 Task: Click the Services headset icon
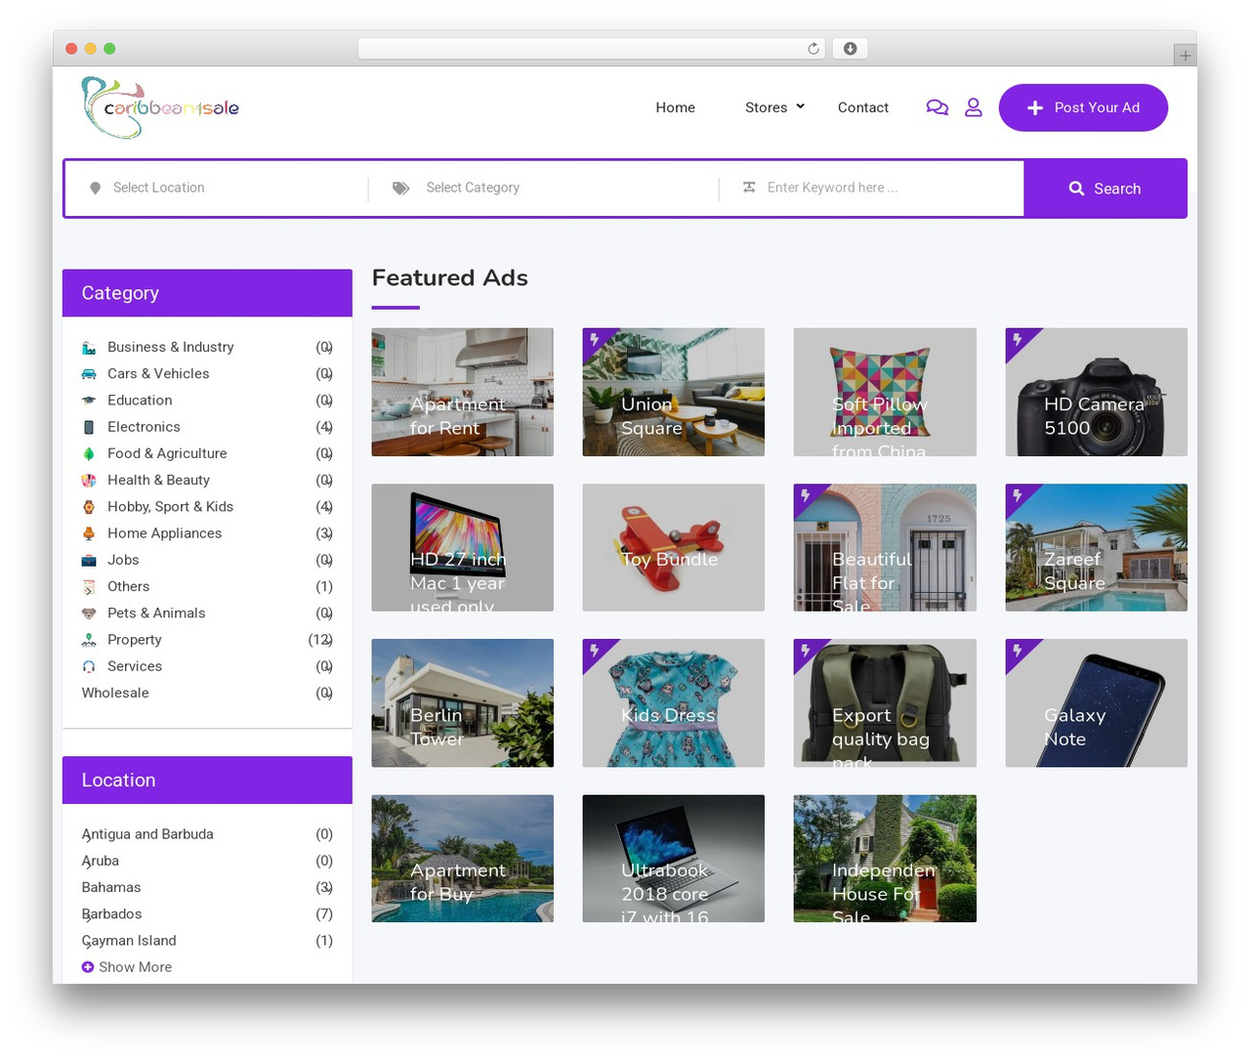point(89,666)
